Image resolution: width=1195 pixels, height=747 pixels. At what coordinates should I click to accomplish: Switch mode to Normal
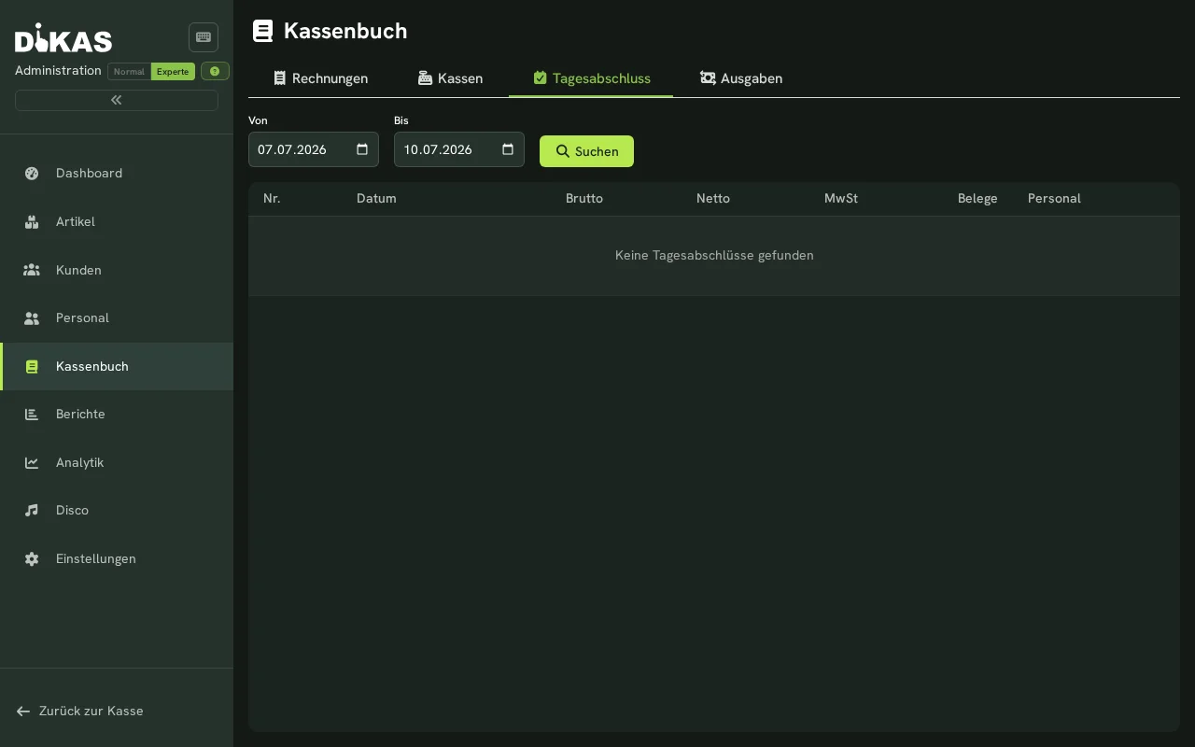click(x=129, y=72)
